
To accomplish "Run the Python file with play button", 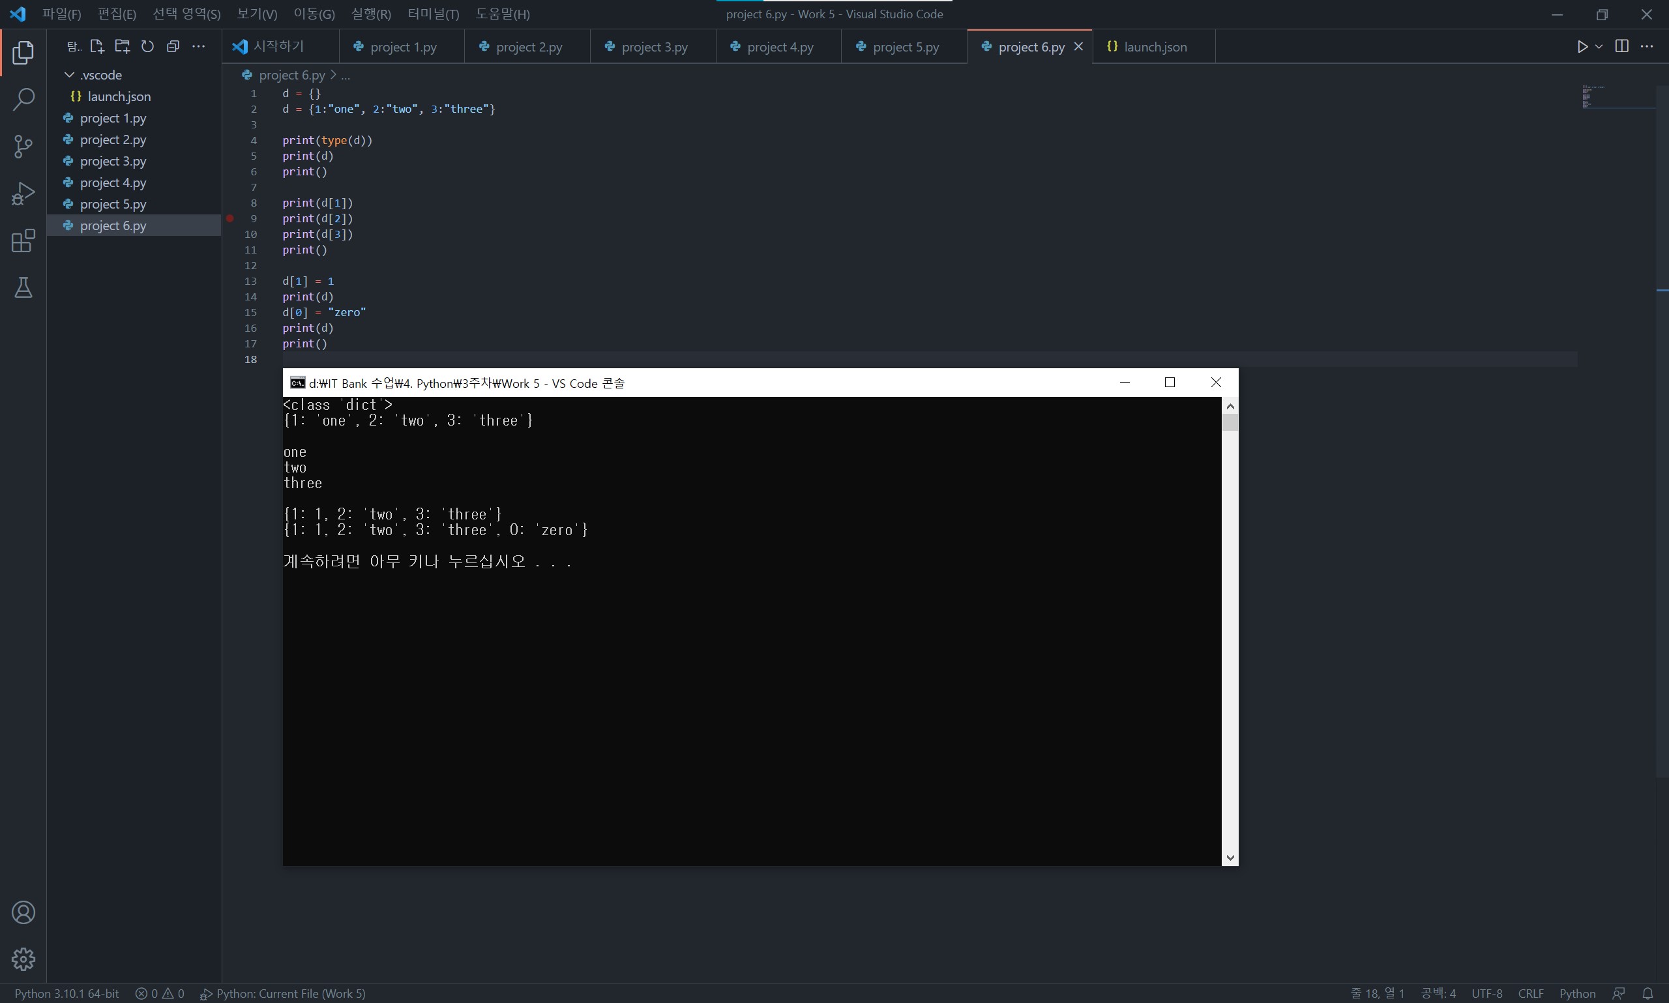I will (x=1582, y=47).
